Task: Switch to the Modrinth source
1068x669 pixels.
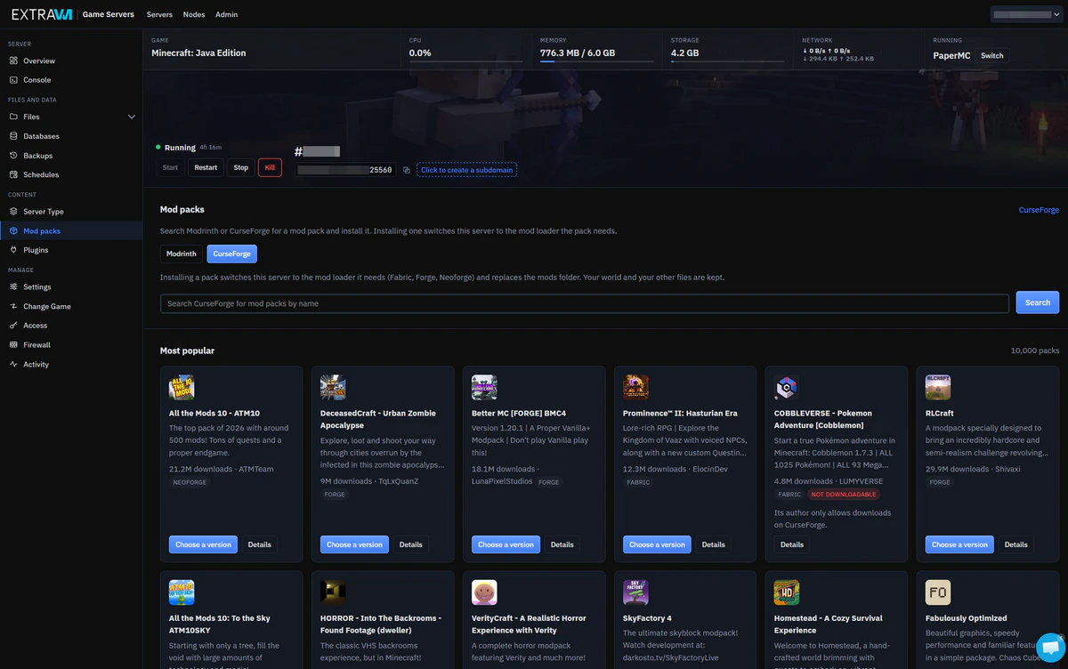Action: click(x=182, y=254)
